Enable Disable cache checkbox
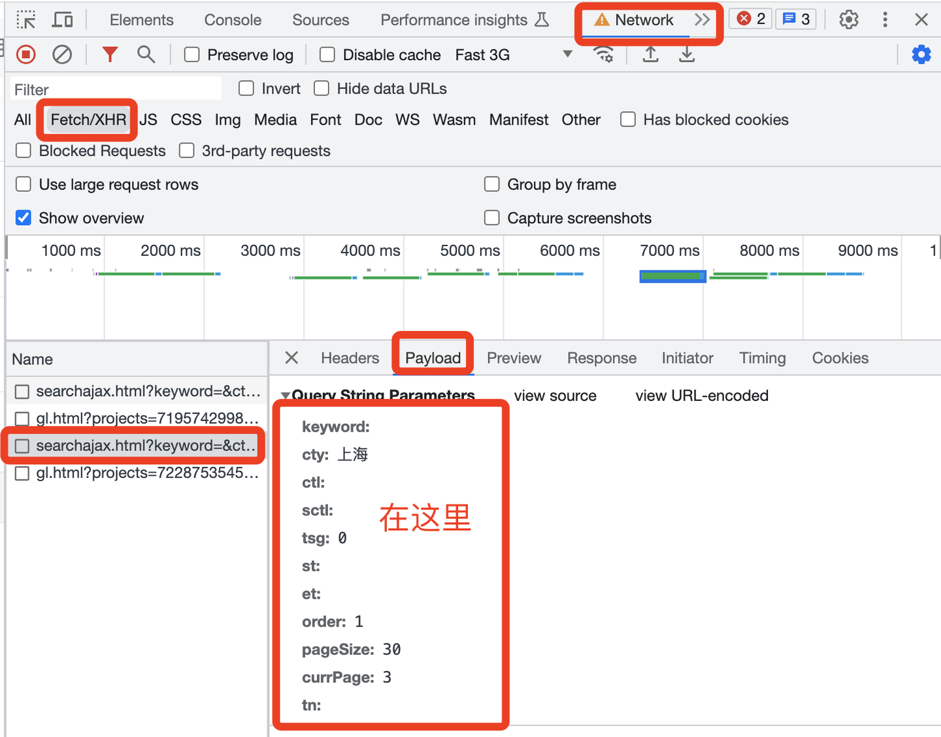Viewport: 941px width, 737px height. [327, 55]
